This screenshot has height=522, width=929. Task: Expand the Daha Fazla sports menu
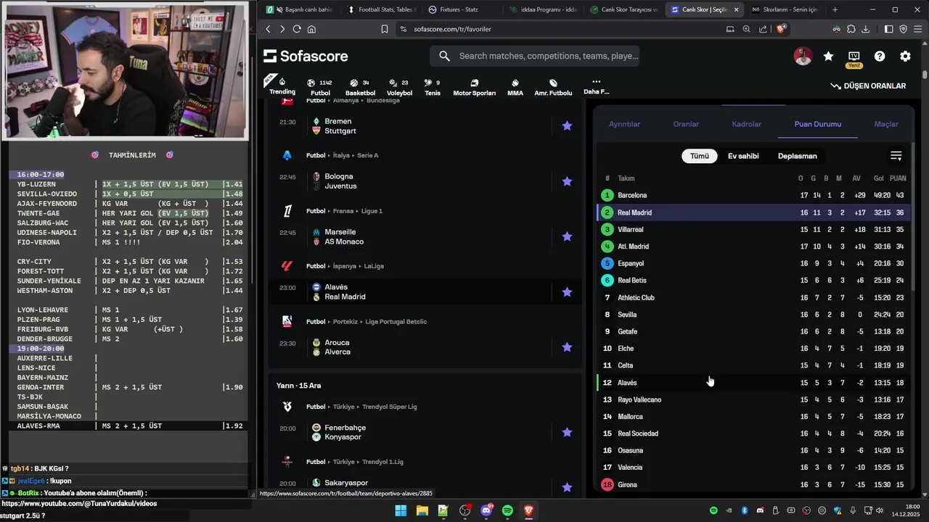[596, 86]
